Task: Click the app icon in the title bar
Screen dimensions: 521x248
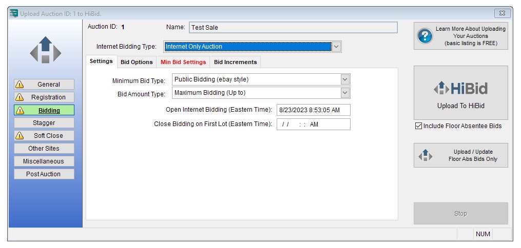Action: point(13,14)
